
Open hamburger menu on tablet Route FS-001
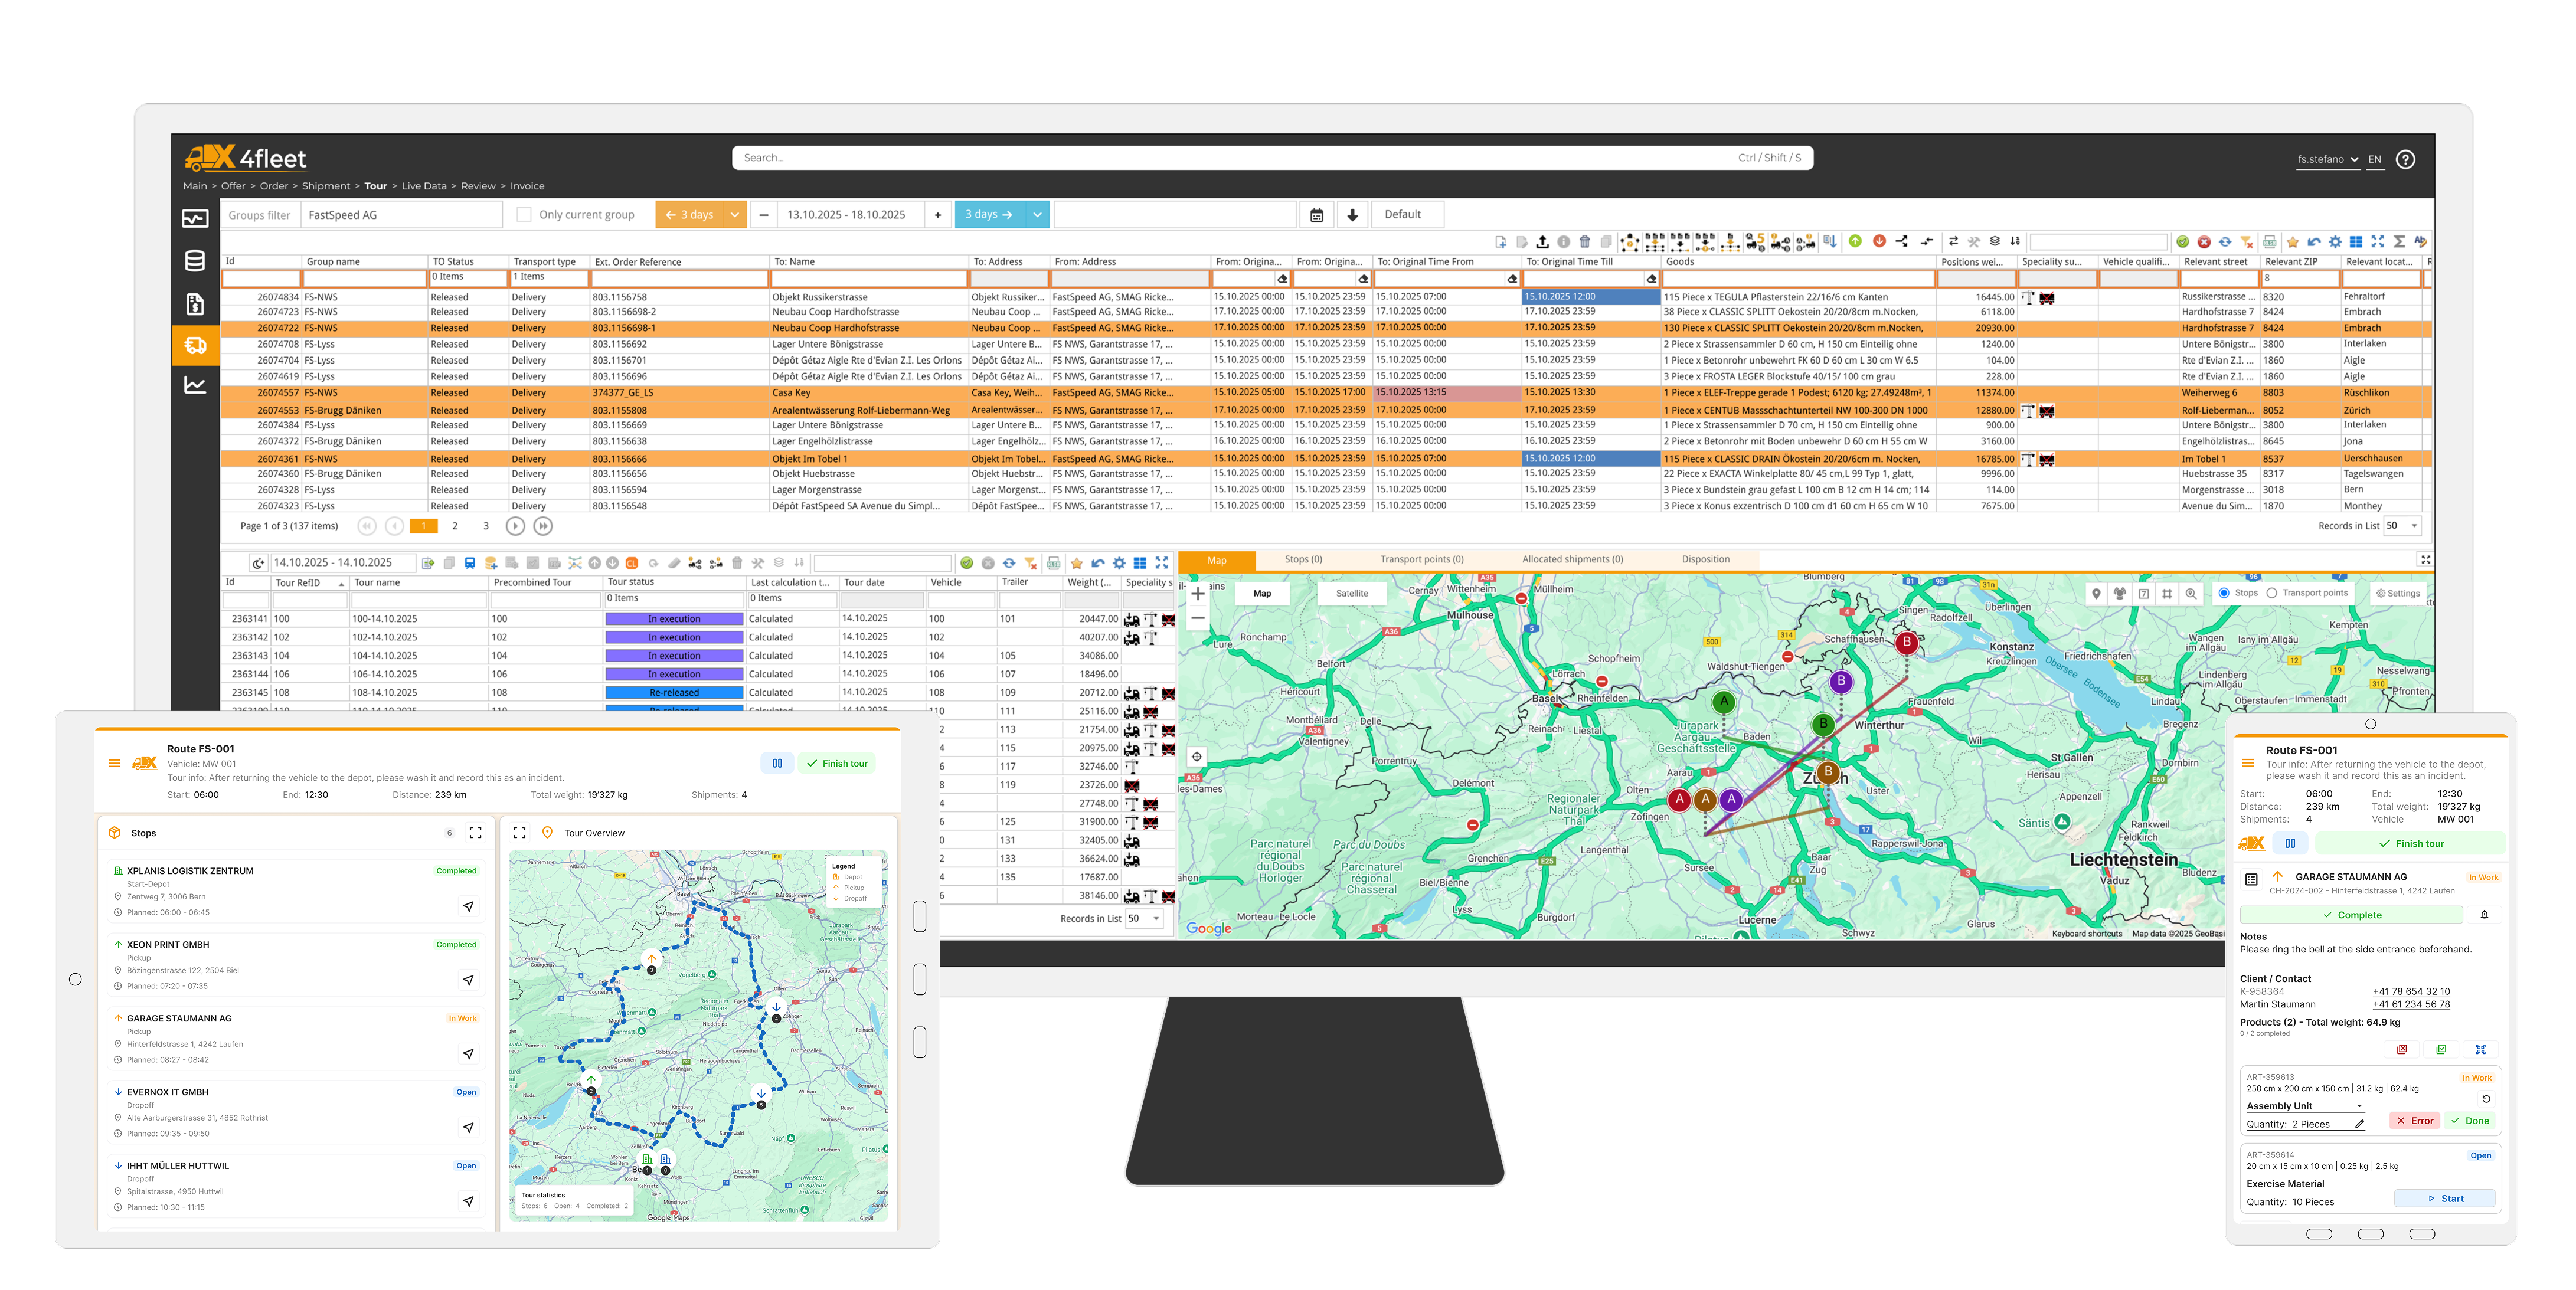click(x=114, y=764)
